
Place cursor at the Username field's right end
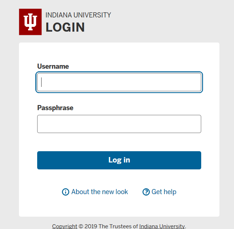(196, 82)
